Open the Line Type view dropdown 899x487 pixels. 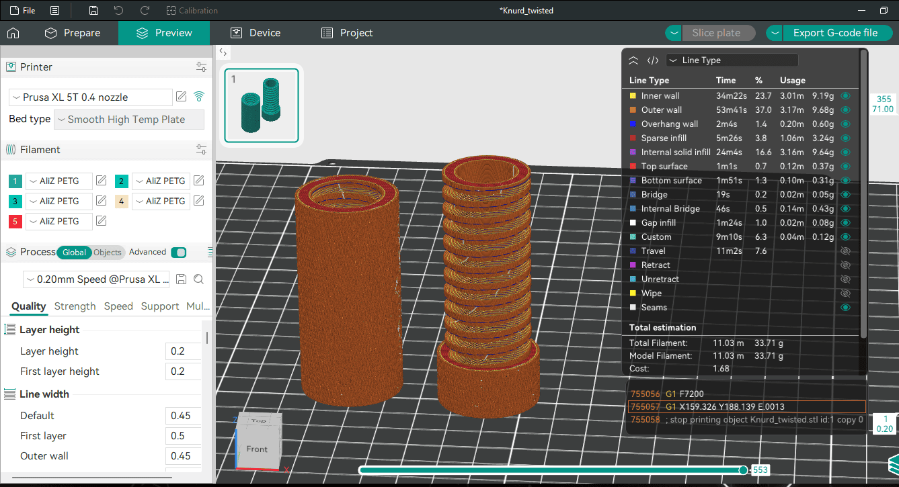tap(732, 60)
